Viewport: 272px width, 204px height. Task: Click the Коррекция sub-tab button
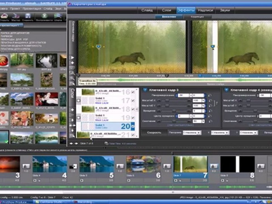tap(197, 17)
